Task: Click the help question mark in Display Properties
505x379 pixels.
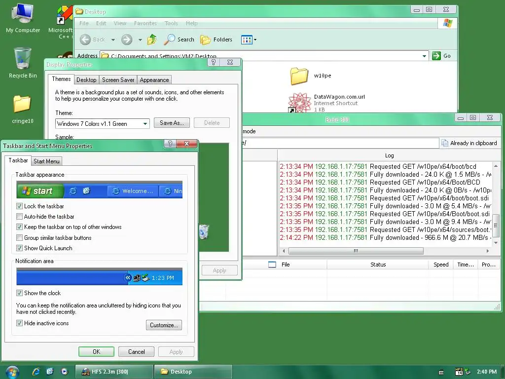Action: tap(214, 62)
